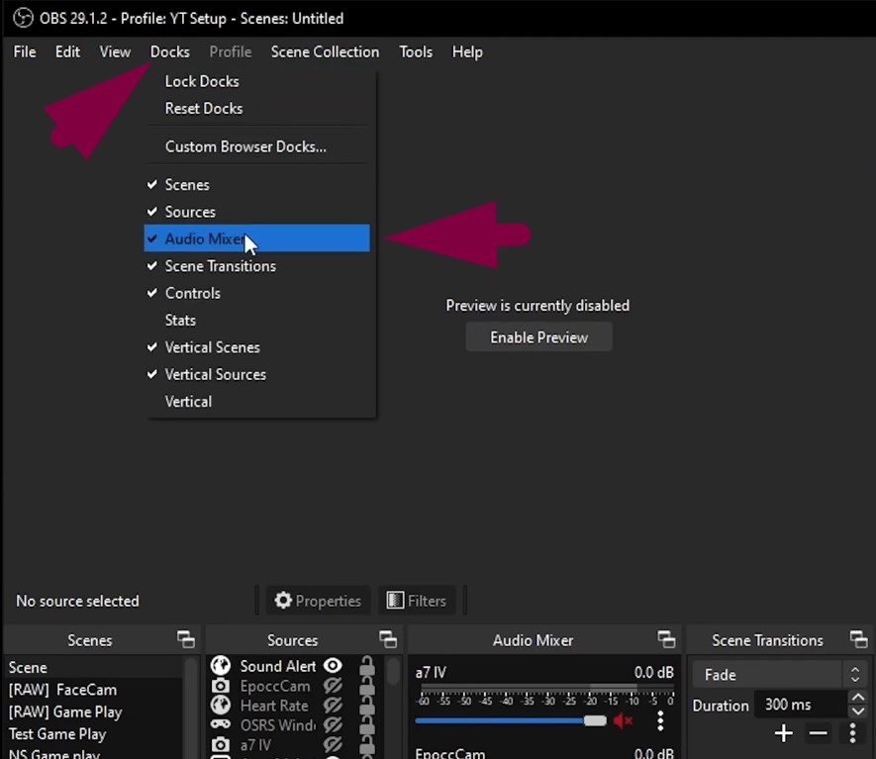The height and width of the screenshot is (759, 876).
Task: Open a7 IV audio mixer options menu
Action: click(660, 721)
